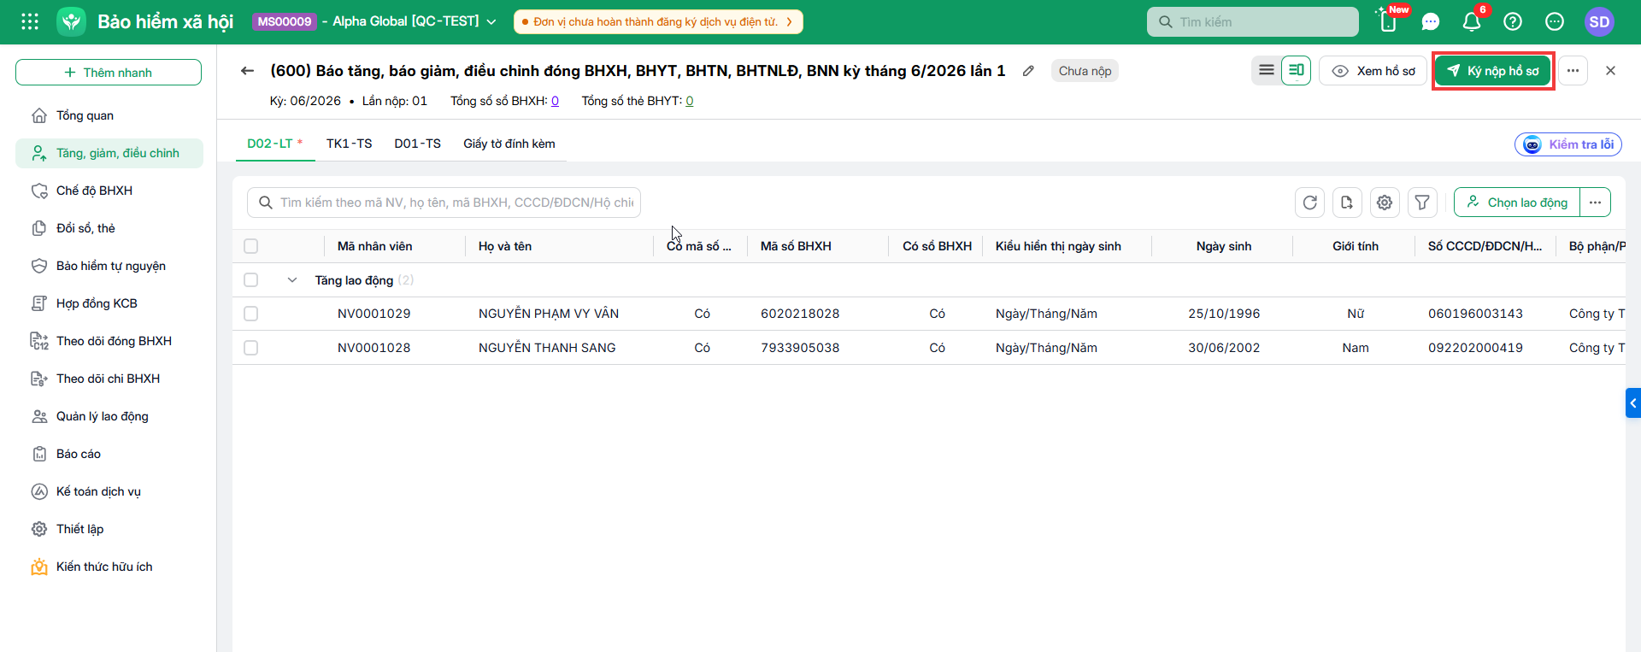The image size is (1641, 652).
Task: Switch to split panel view layout
Action: [1296, 70]
